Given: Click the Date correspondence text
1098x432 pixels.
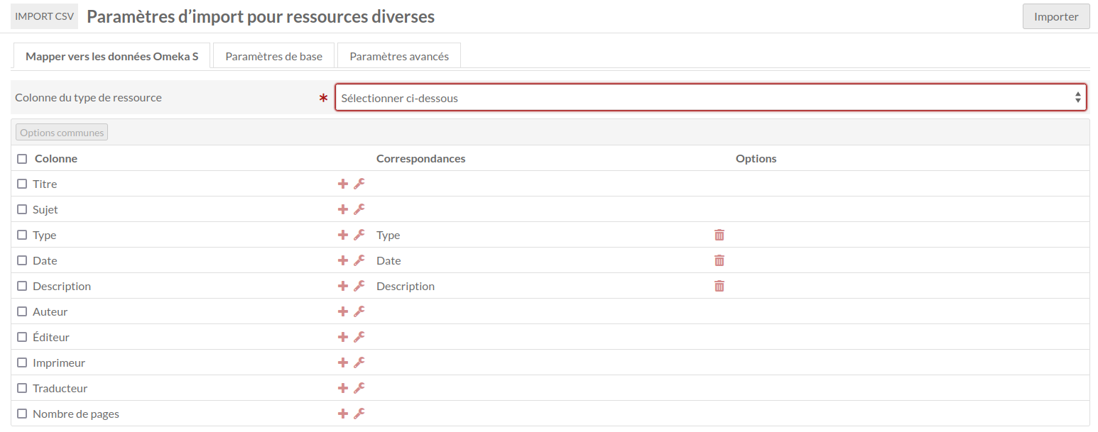Looking at the screenshot, I should click(x=388, y=260).
